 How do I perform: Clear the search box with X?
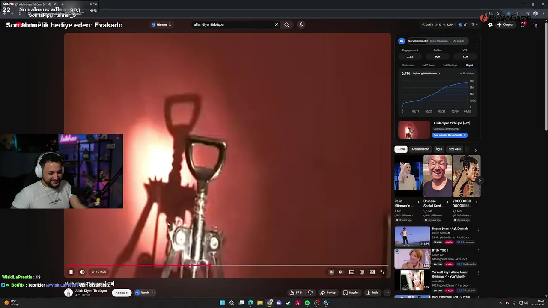click(x=276, y=24)
